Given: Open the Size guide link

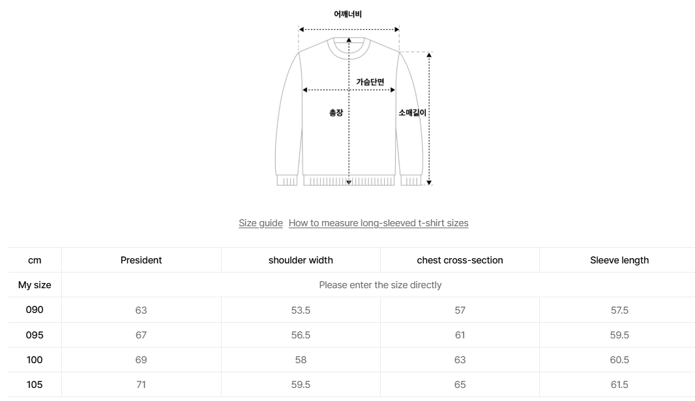Looking at the screenshot, I should (x=260, y=222).
